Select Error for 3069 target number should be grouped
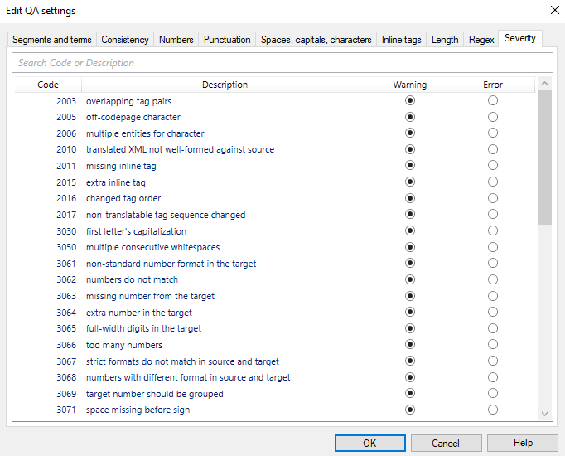This screenshot has width=565, height=456. (x=493, y=393)
